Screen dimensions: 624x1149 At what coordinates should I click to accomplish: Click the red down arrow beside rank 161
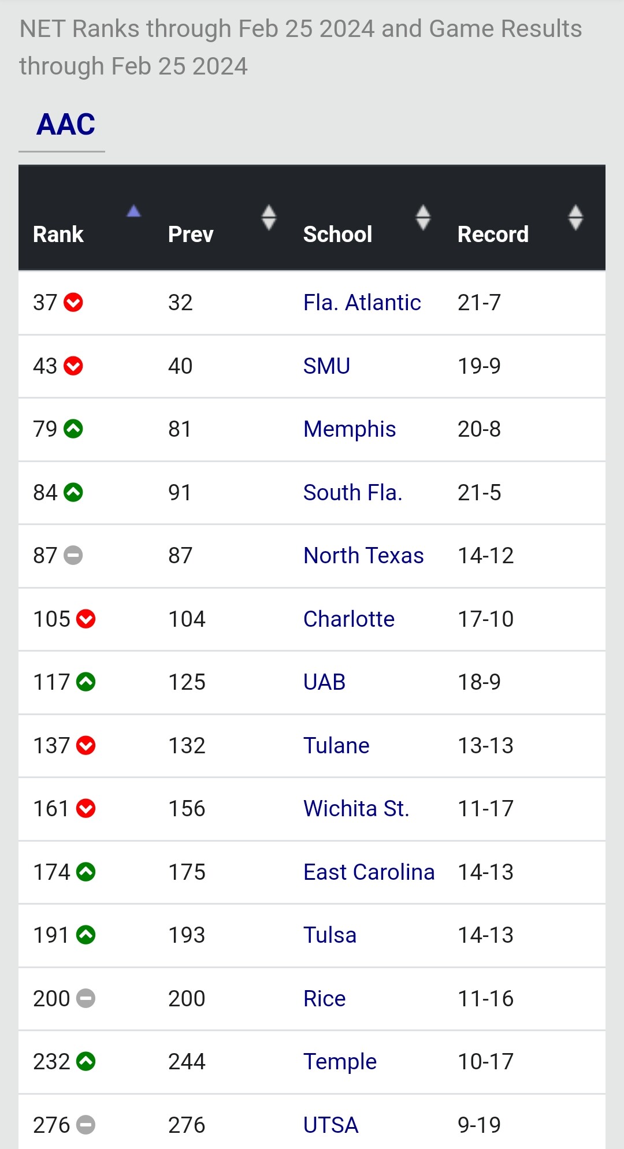coord(86,808)
